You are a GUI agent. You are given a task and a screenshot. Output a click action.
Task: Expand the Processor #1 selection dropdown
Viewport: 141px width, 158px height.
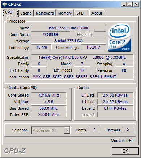tap(51, 130)
